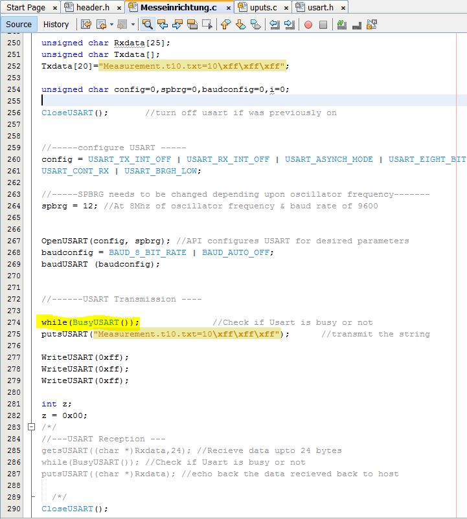Click line number 274 in gutter
Viewport: 467px width, 519px height.
click(x=14, y=322)
